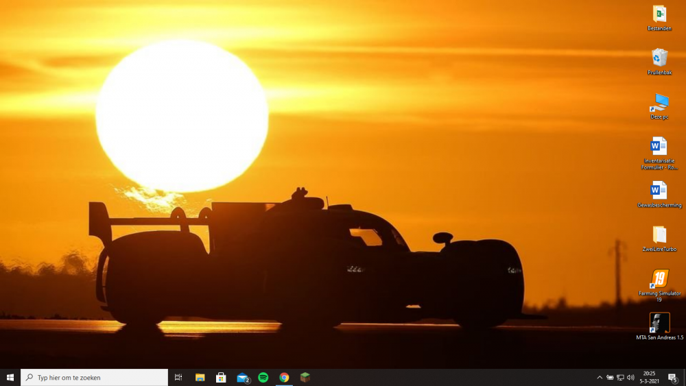The image size is (686, 386).
Task: Select the Deze pc desktop shortcut
Action: tap(659, 103)
